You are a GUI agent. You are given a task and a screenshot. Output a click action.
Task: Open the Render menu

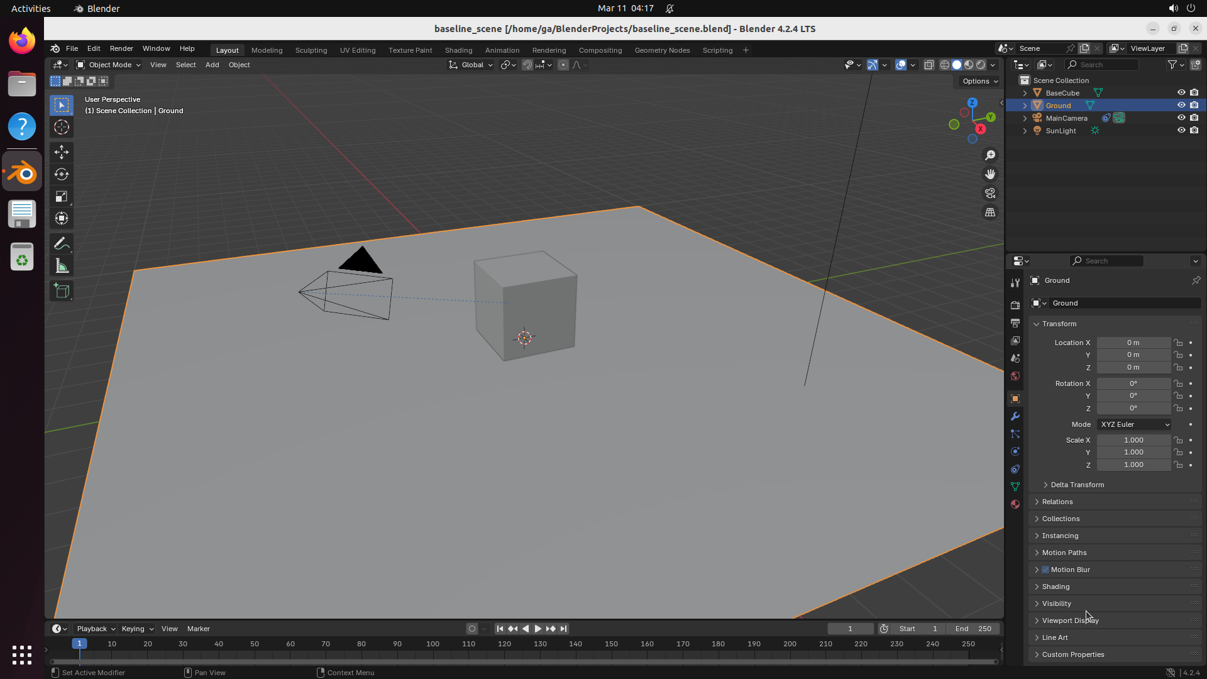click(x=121, y=48)
